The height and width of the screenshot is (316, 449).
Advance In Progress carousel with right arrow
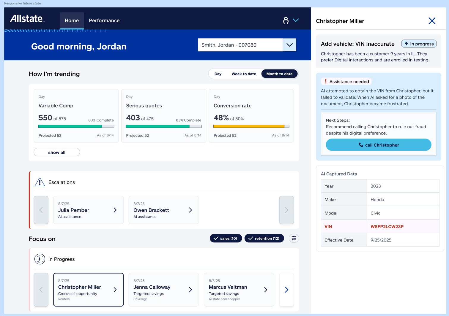click(286, 290)
